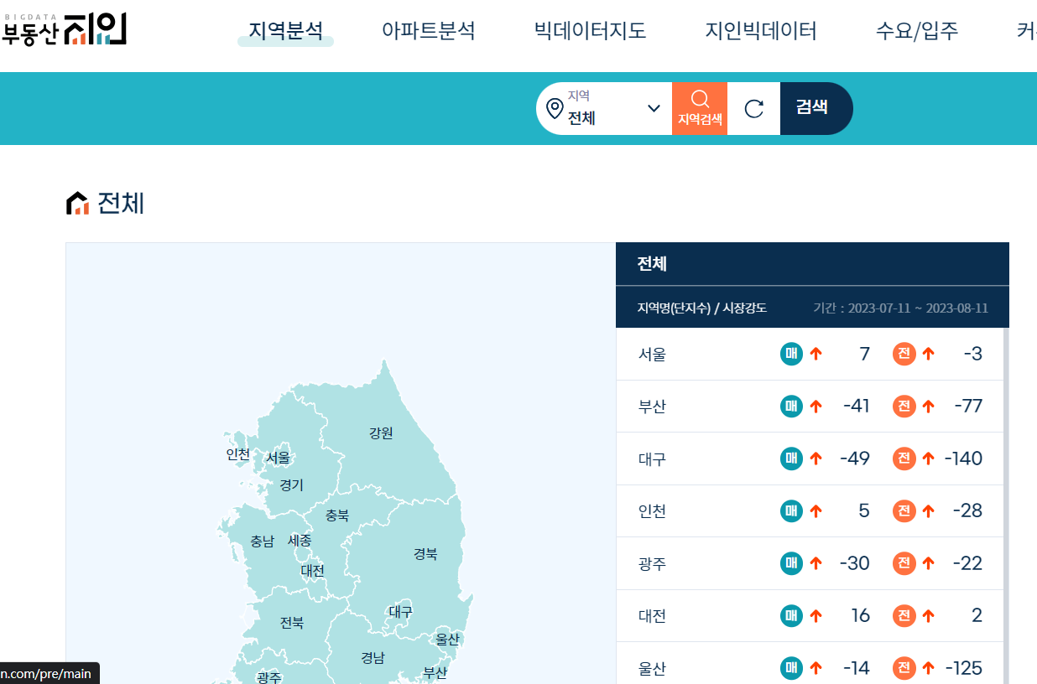Switch to the 지역분석 tab
This screenshot has height=684, width=1037.
pos(285,29)
